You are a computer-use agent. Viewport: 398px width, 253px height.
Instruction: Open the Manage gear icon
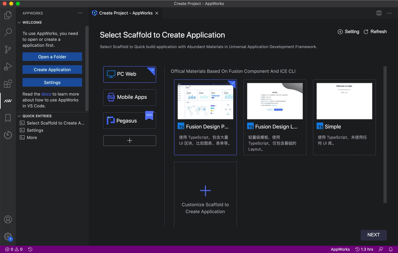[8, 236]
